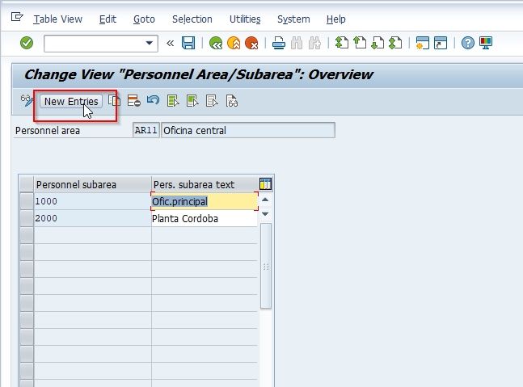Image resolution: width=523 pixels, height=387 pixels.
Task: Click the Create New Session icon
Action: (422, 44)
